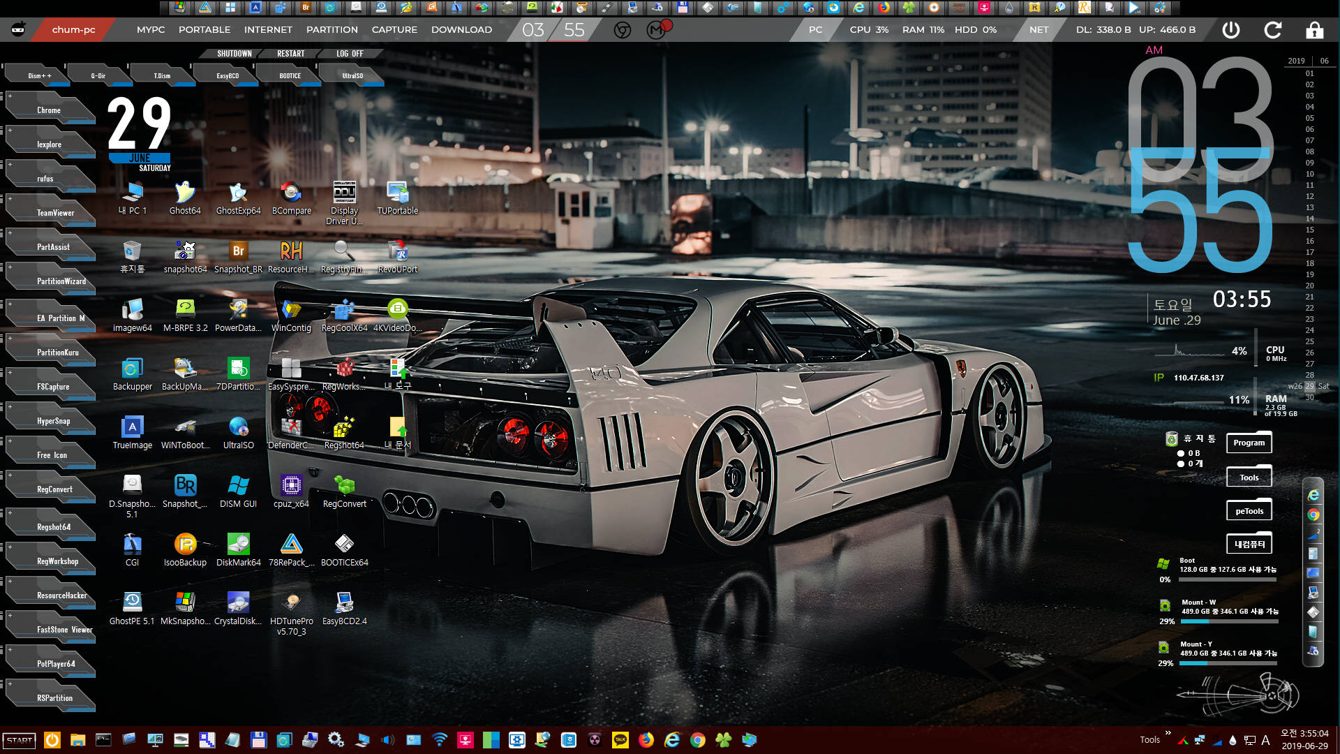Open Display Driver Uninstaller icon
This screenshot has width=1340, height=754.
coord(344,202)
